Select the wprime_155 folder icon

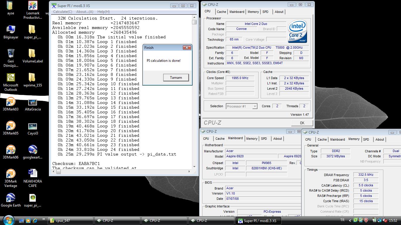tap(33, 80)
